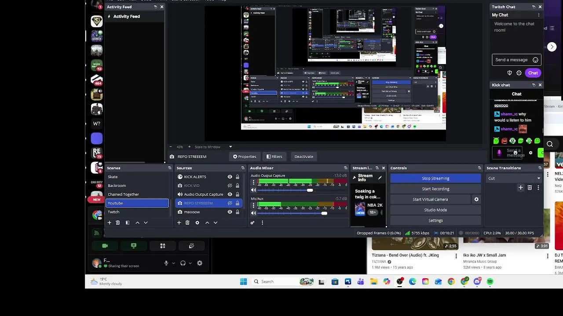Expand Discord microphone device options arrow
The height and width of the screenshot is (316, 563).
(173, 263)
